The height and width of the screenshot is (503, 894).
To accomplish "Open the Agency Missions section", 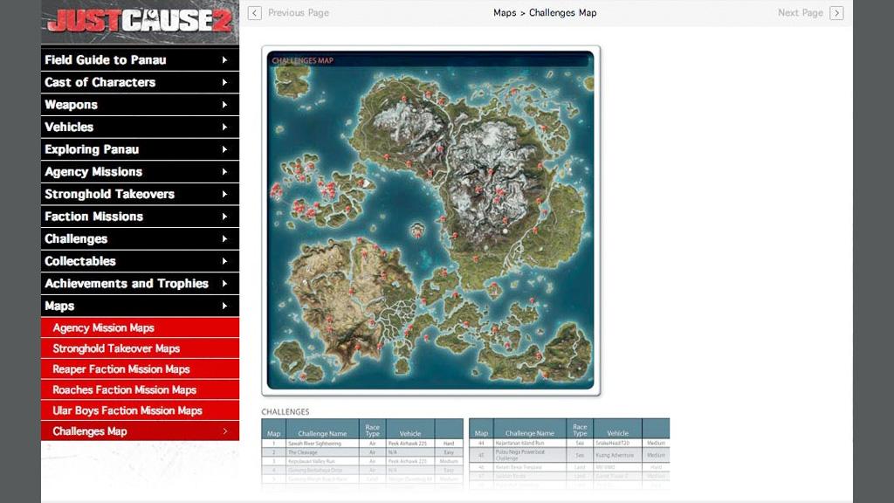I will click(x=140, y=172).
